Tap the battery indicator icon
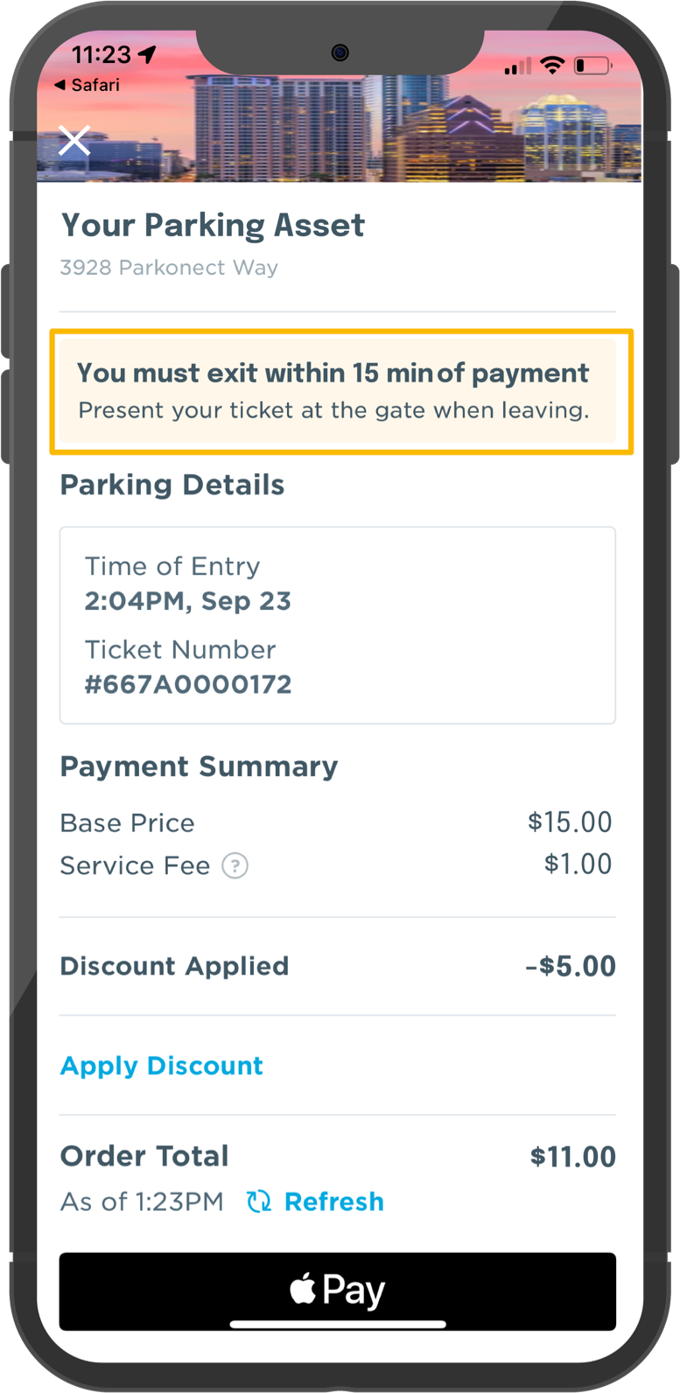 click(x=593, y=66)
